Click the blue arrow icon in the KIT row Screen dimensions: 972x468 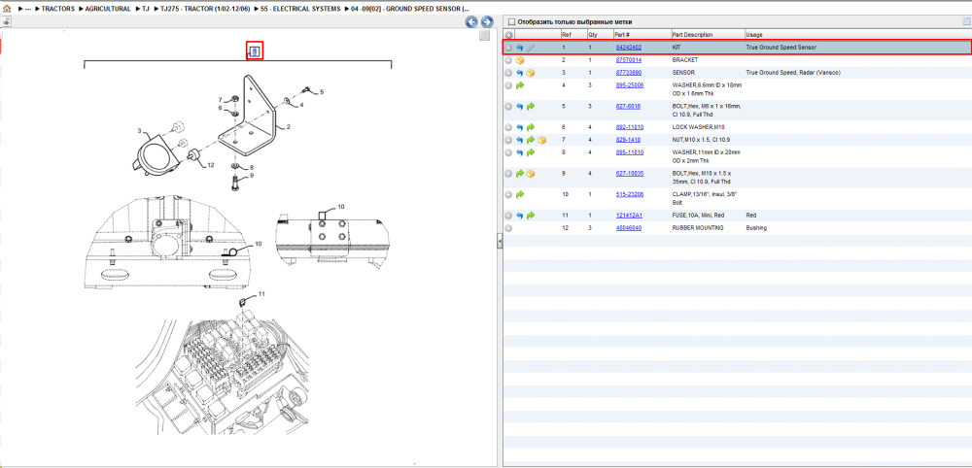tap(520, 47)
